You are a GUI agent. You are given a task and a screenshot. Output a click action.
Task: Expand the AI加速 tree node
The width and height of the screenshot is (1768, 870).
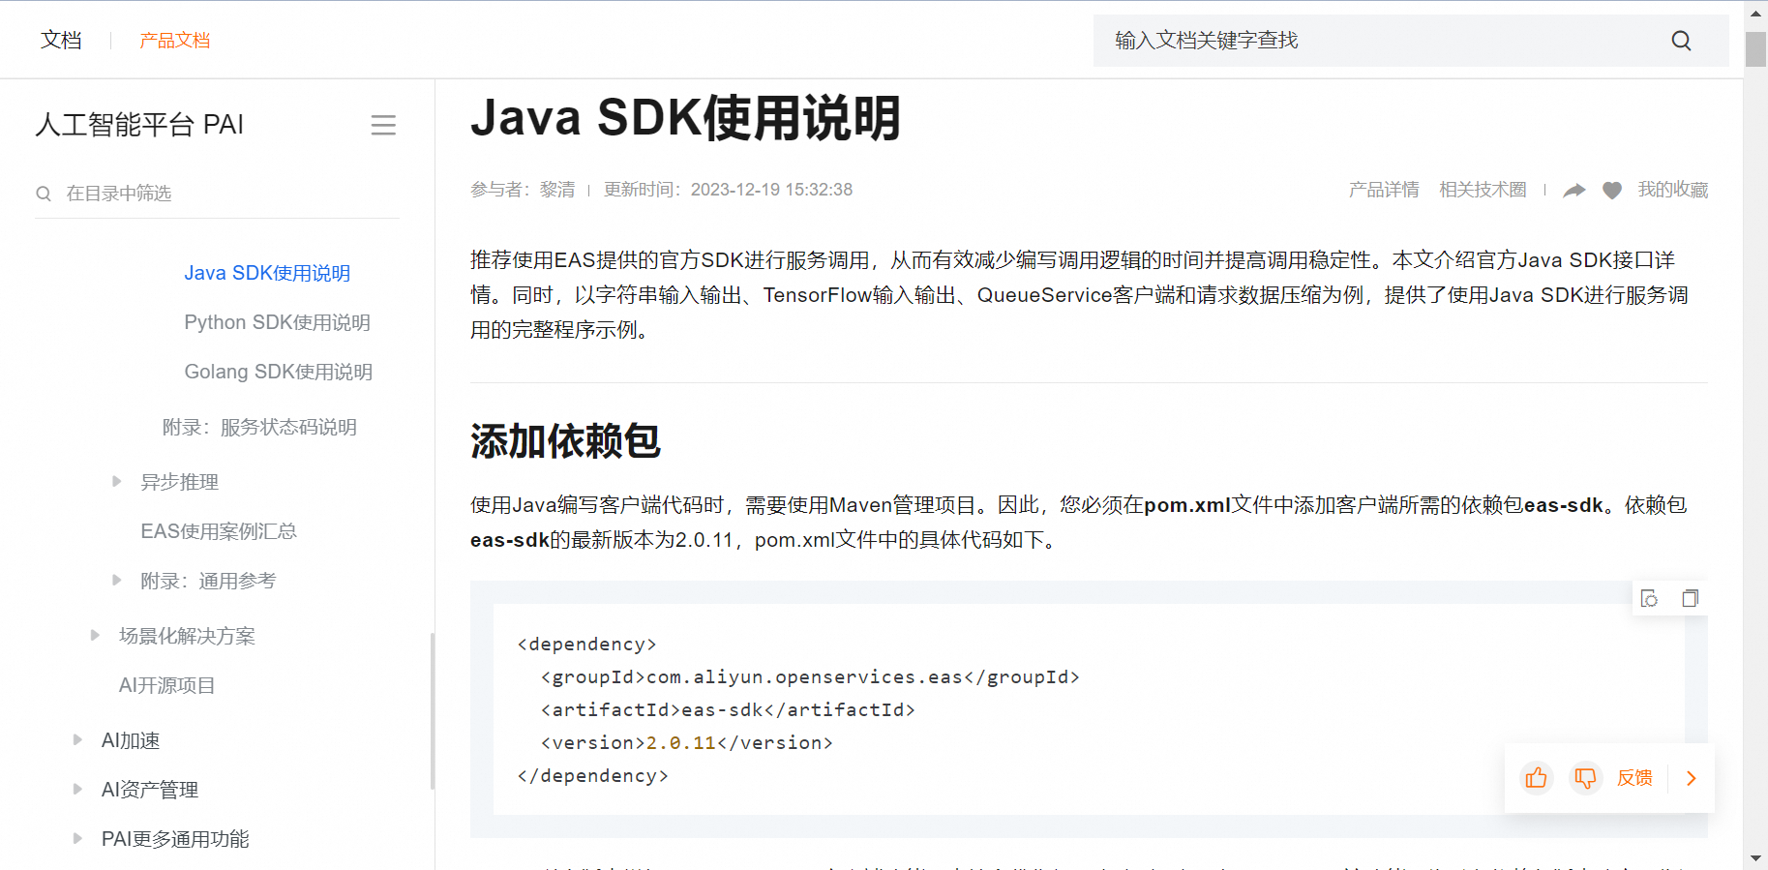(x=77, y=739)
